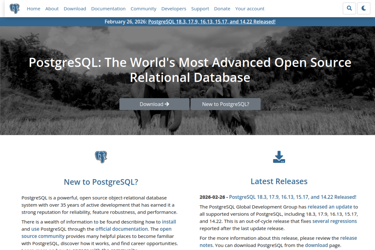This screenshot has height=250, width=375.
Task: Click the PostgreSQL elephant logo
Action: click(14, 8)
